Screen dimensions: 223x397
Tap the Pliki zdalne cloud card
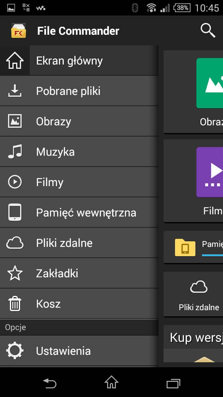199,294
